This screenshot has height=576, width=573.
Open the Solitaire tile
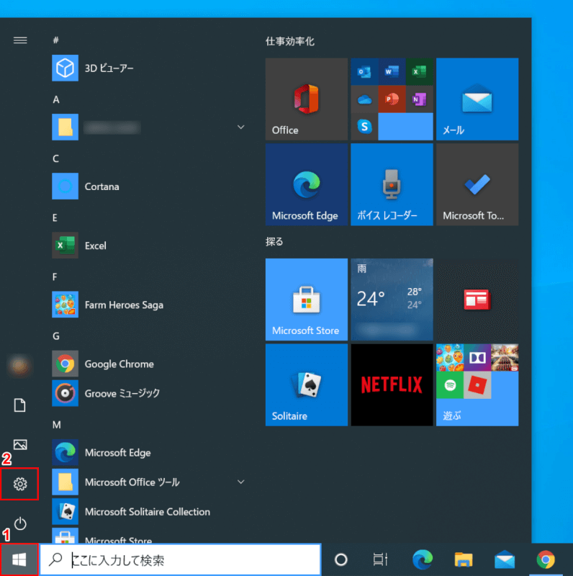point(307,385)
